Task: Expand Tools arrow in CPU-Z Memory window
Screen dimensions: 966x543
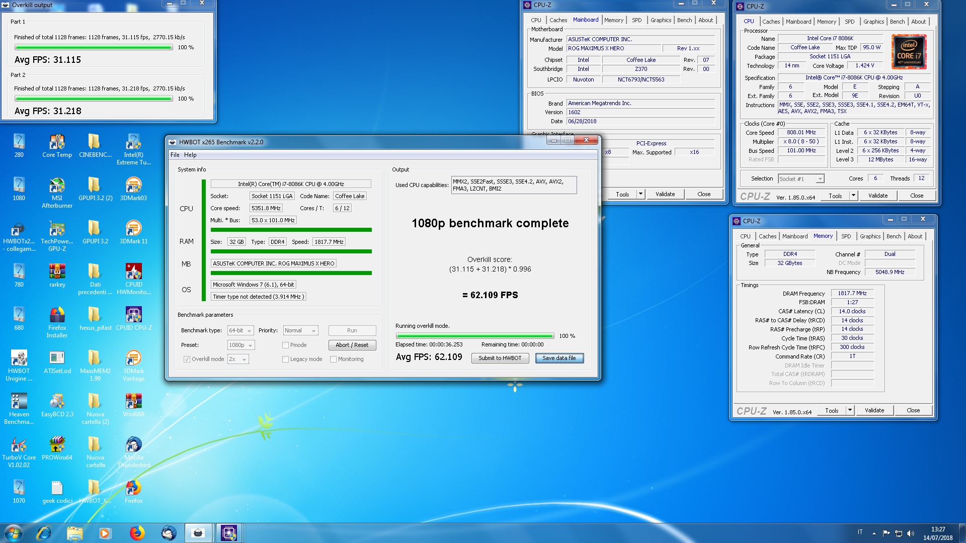Action: click(850, 410)
